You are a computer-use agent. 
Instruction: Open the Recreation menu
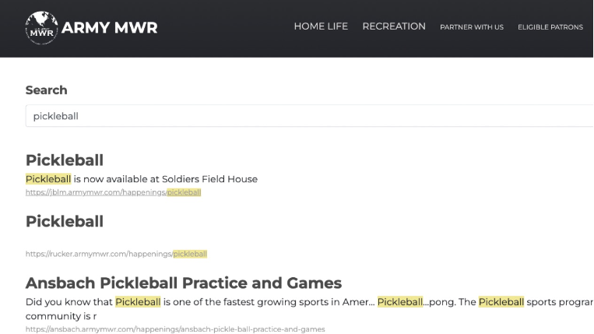click(394, 26)
